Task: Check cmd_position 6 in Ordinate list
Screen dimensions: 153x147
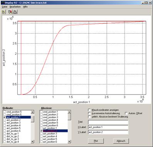Action: [5, 115]
